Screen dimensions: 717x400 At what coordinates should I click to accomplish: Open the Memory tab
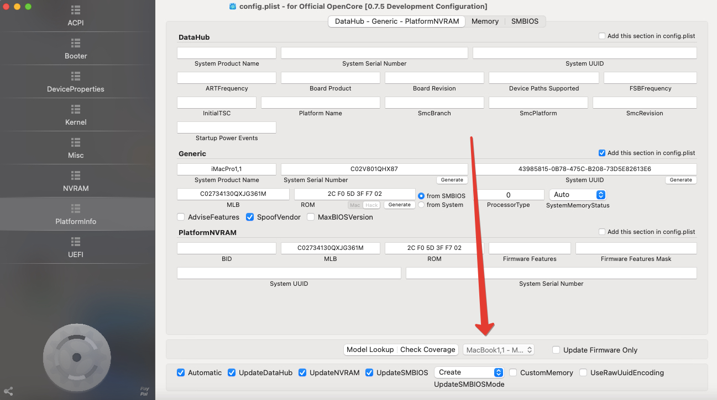point(485,22)
